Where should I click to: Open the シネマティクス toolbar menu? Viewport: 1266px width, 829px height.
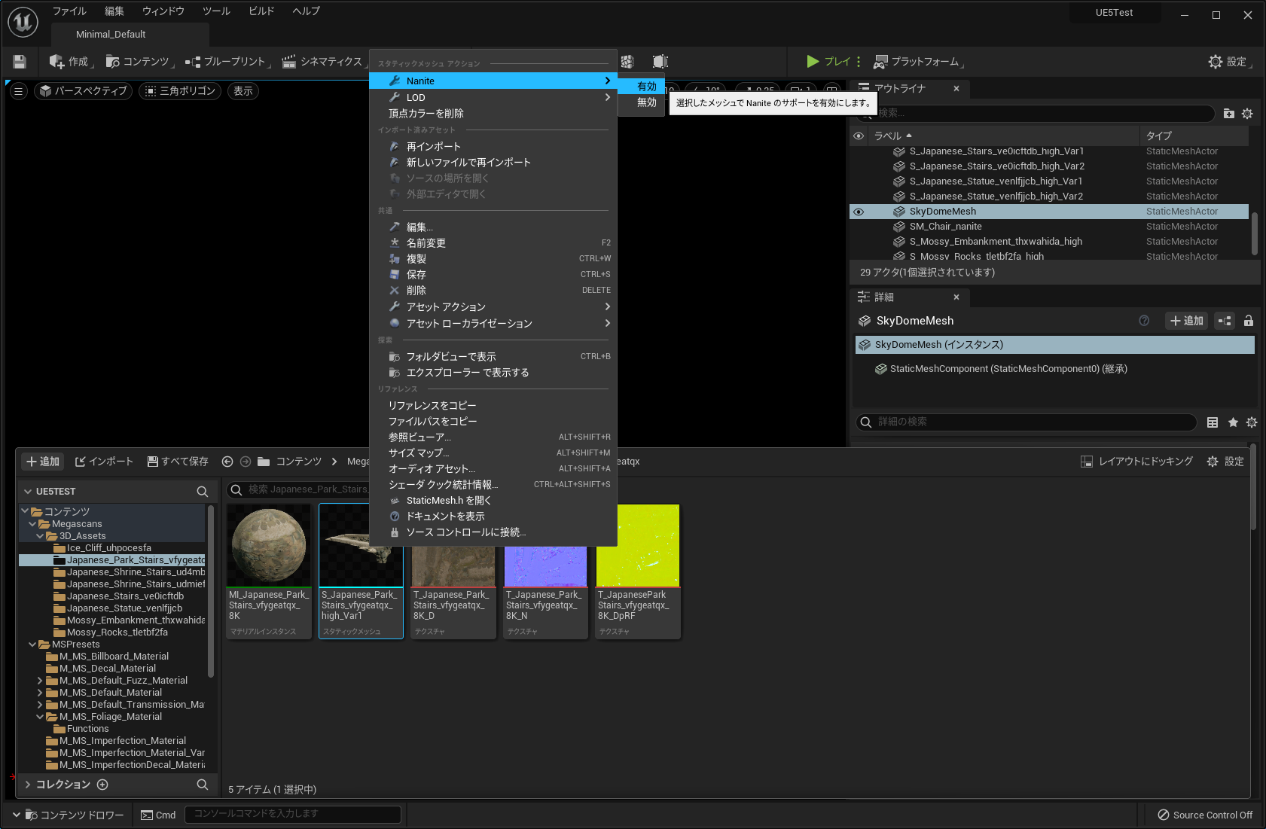(x=324, y=62)
